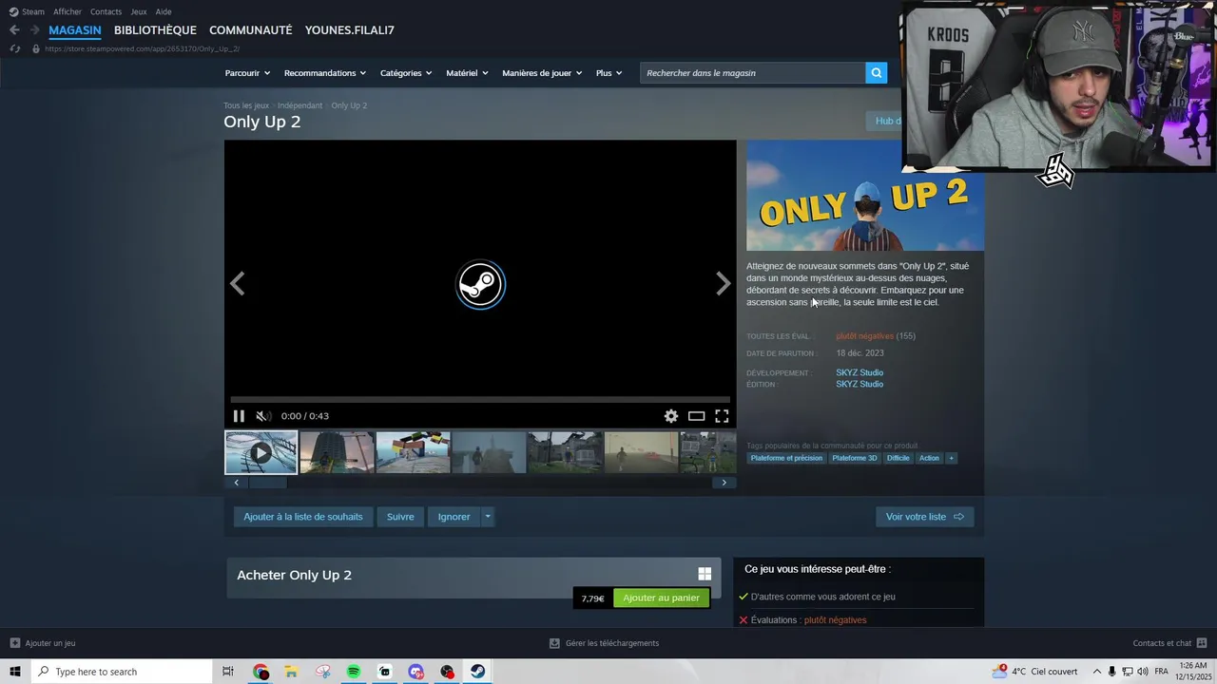Viewport: 1217px width, 684px height.
Task: Select the Difficile tag
Action: point(898,458)
